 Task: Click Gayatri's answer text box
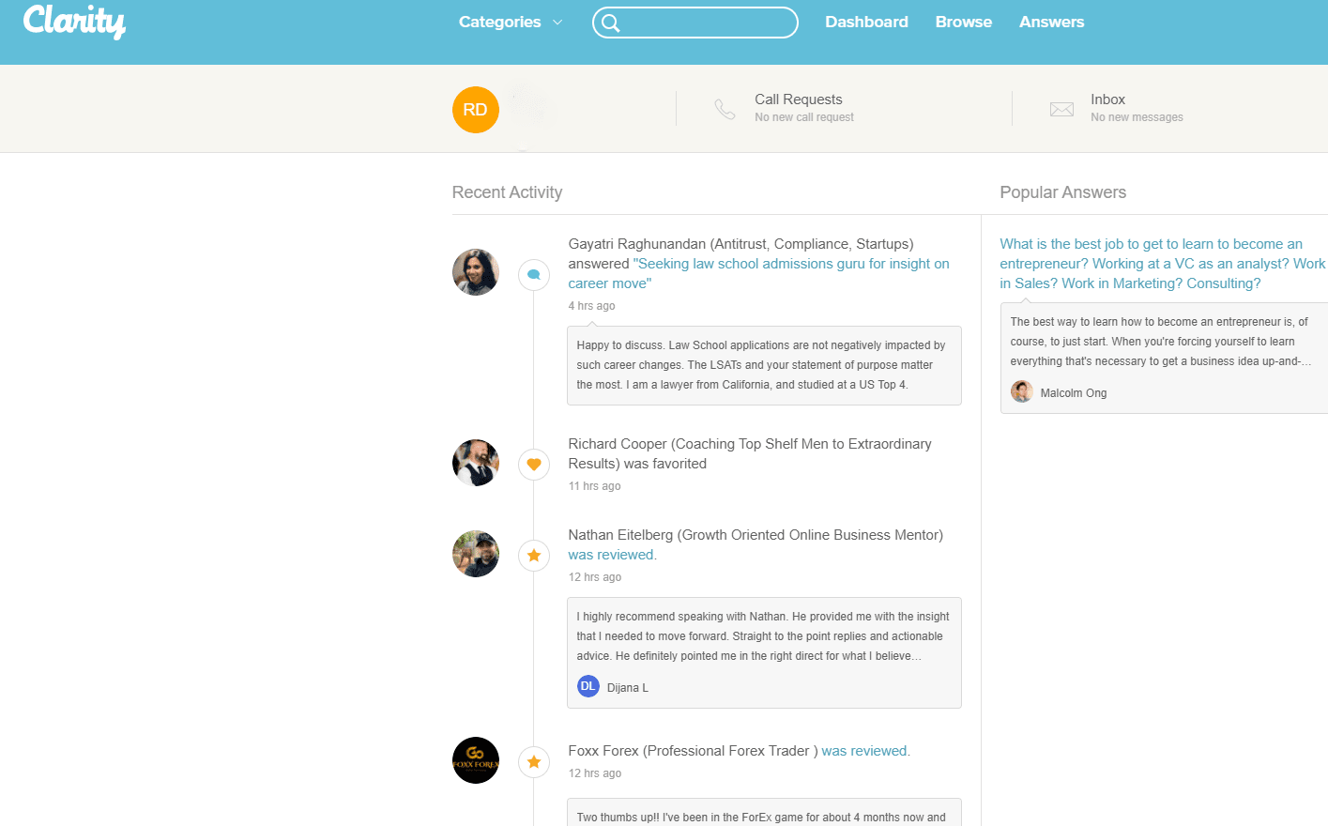764,365
